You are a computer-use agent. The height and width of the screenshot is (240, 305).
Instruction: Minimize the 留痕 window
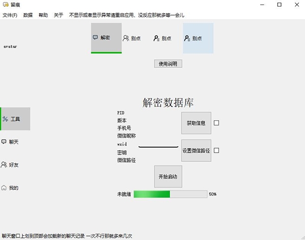click(262, 5)
